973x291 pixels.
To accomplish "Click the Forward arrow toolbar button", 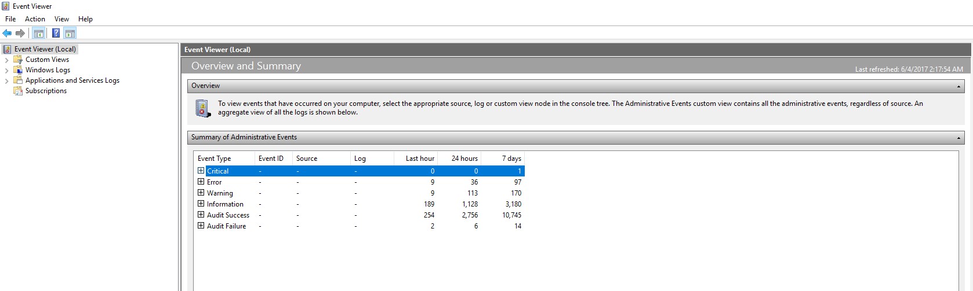I will (x=20, y=34).
